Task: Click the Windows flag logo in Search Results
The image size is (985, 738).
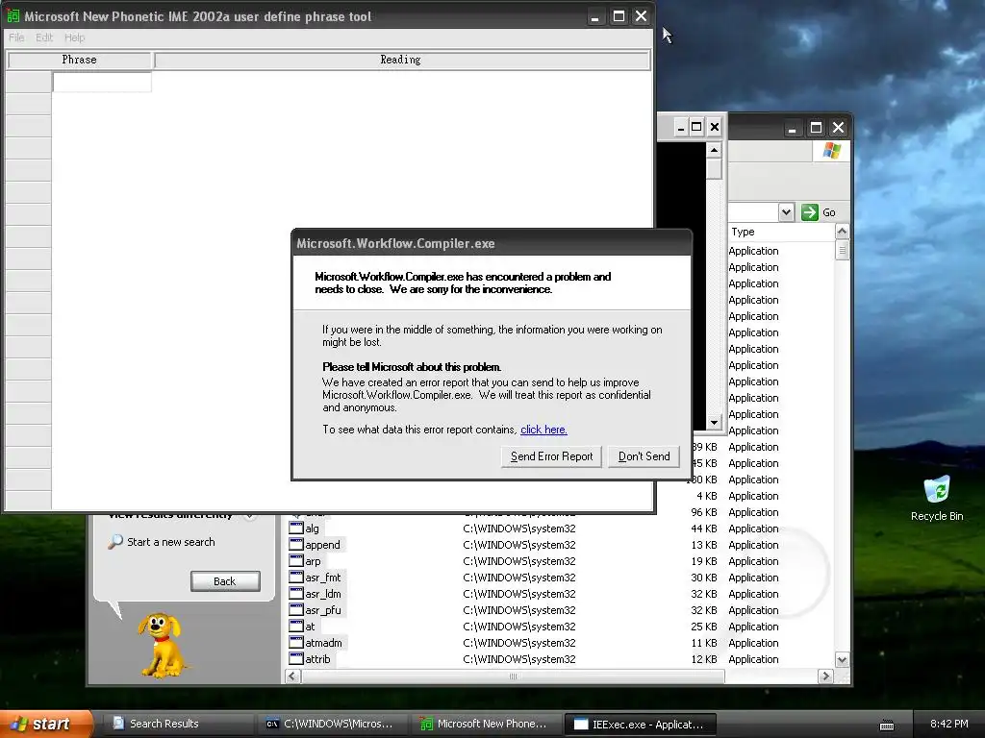Action: [832, 151]
